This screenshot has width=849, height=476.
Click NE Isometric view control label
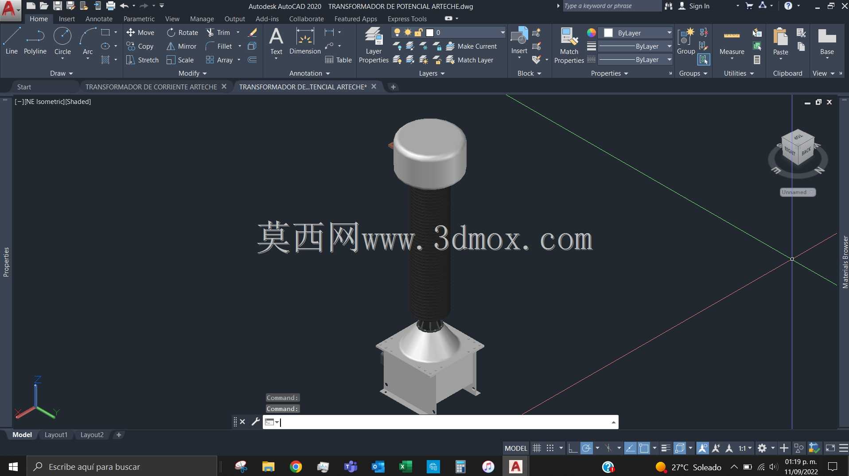[x=44, y=101]
